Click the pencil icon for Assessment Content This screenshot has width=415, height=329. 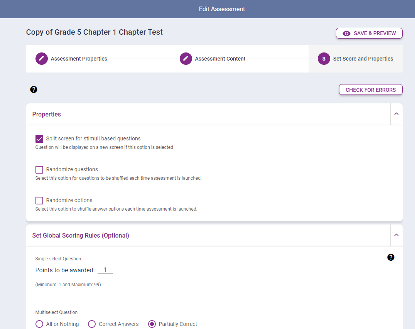click(x=186, y=59)
